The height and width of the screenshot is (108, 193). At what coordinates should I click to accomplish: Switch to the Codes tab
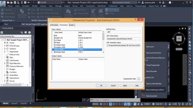[71, 25]
